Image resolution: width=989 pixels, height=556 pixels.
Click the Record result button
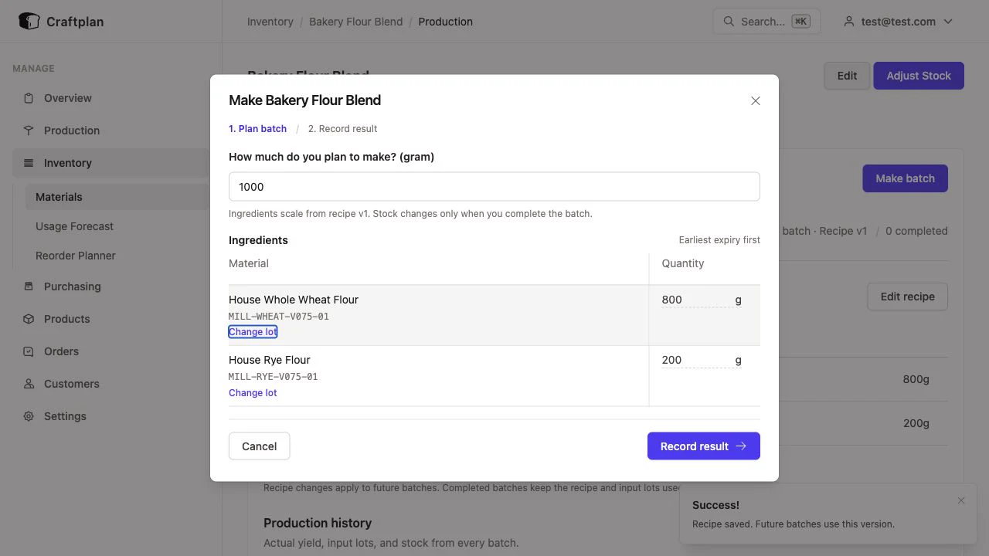coord(704,446)
